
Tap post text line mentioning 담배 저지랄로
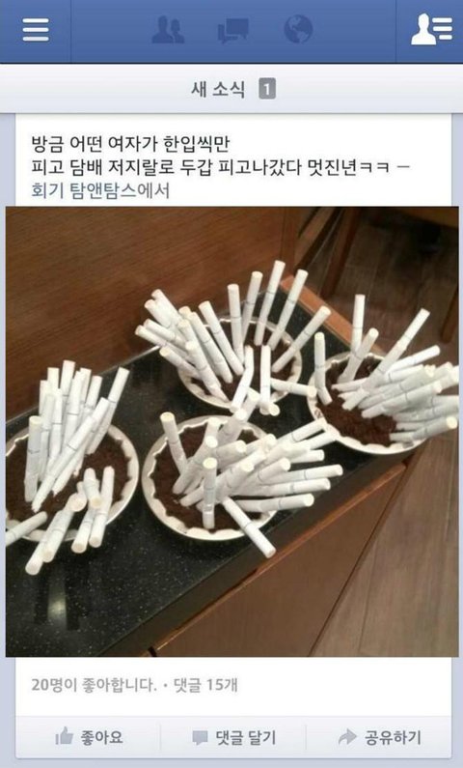coord(221,167)
